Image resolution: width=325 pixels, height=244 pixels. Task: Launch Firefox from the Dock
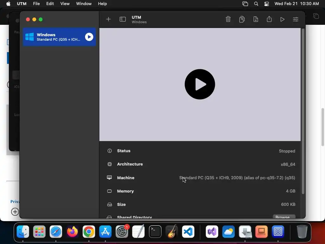[x=72, y=232]
